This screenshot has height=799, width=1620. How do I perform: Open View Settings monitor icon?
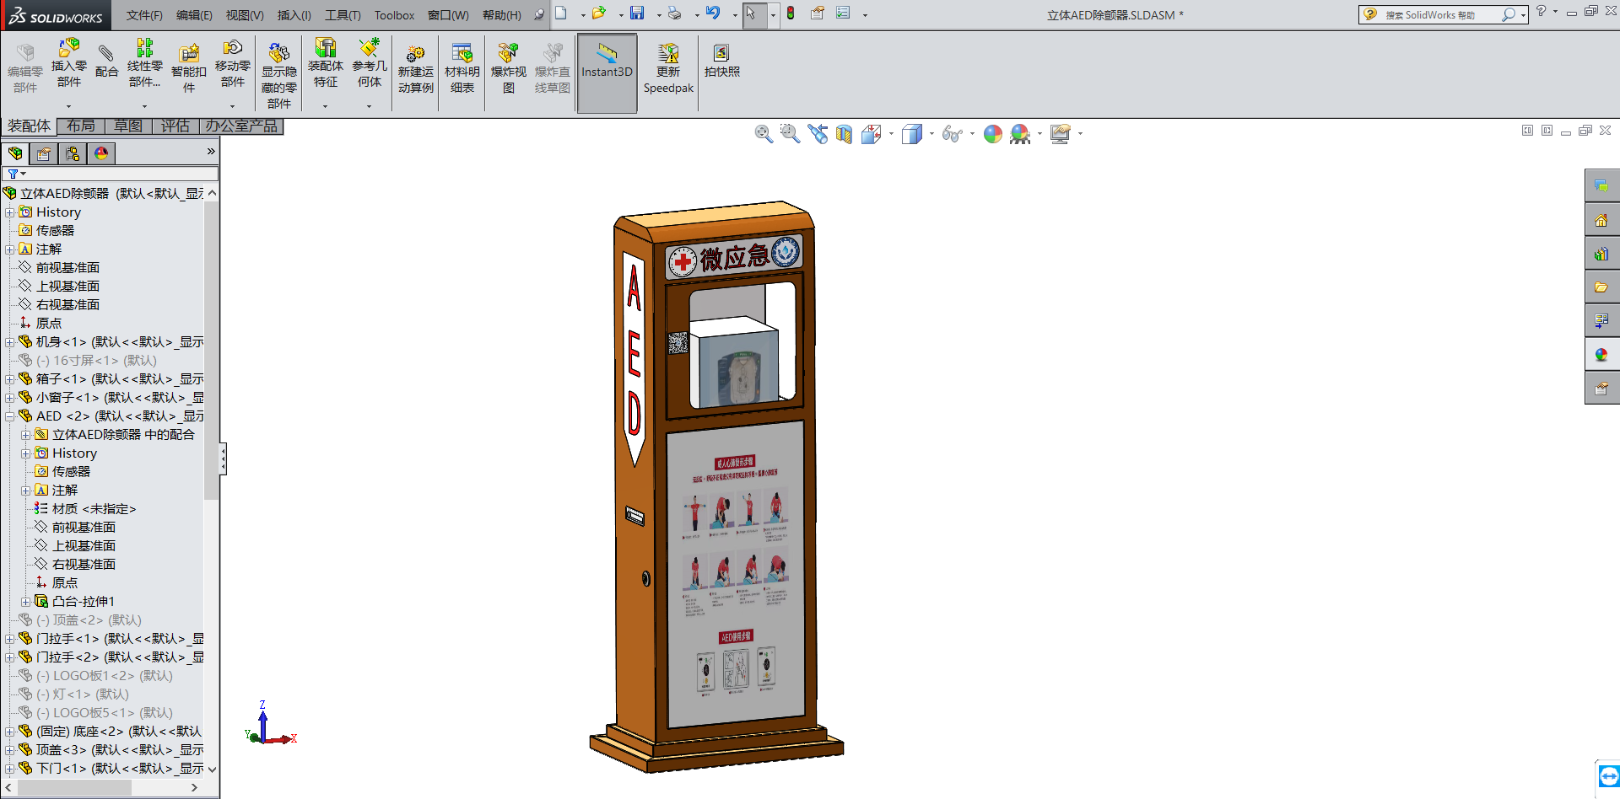(1061, 134)
